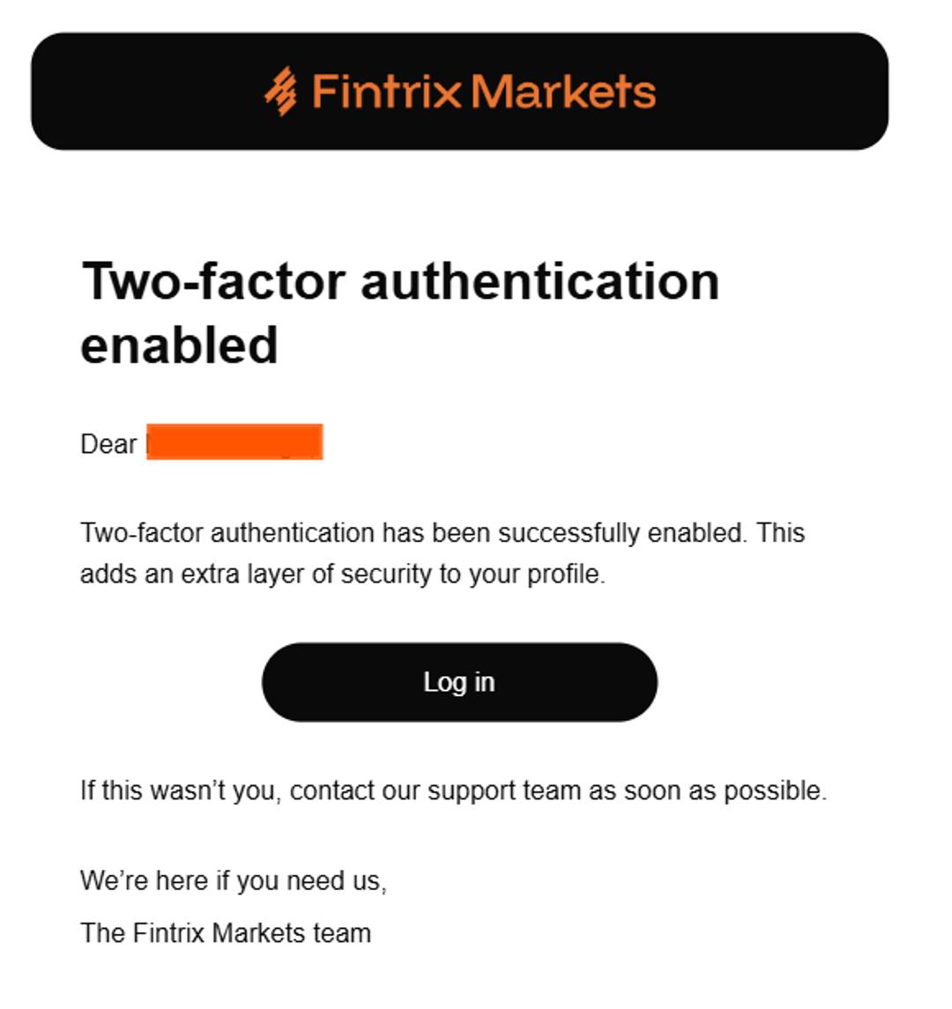Click the Log in button
The image size is (952, 1009).
point(459,682)
